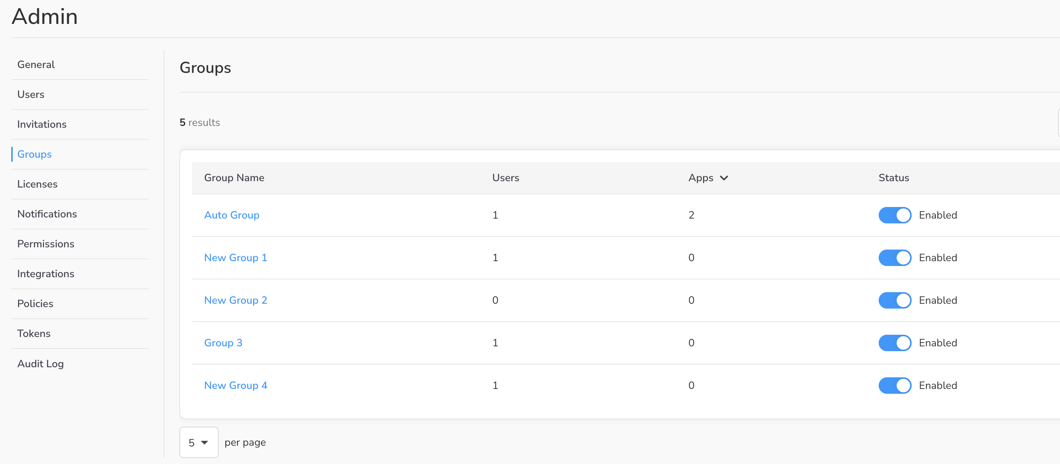Viewport: 1060px width, 464px height.
Task: Click the Apps column sort chevron
Action: click(724, 178)
